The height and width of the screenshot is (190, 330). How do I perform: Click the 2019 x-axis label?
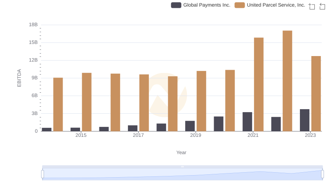pos(196,135)
